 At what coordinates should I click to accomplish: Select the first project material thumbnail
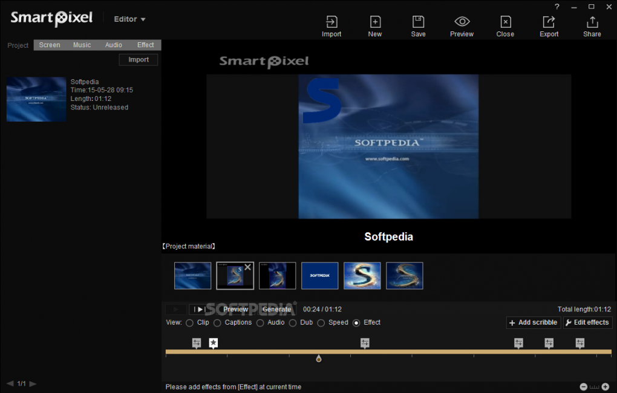193,276
